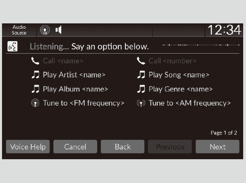The image size is (246, 183).
Task: Tap the music note beside Play Song
Action: coord(141,75)
